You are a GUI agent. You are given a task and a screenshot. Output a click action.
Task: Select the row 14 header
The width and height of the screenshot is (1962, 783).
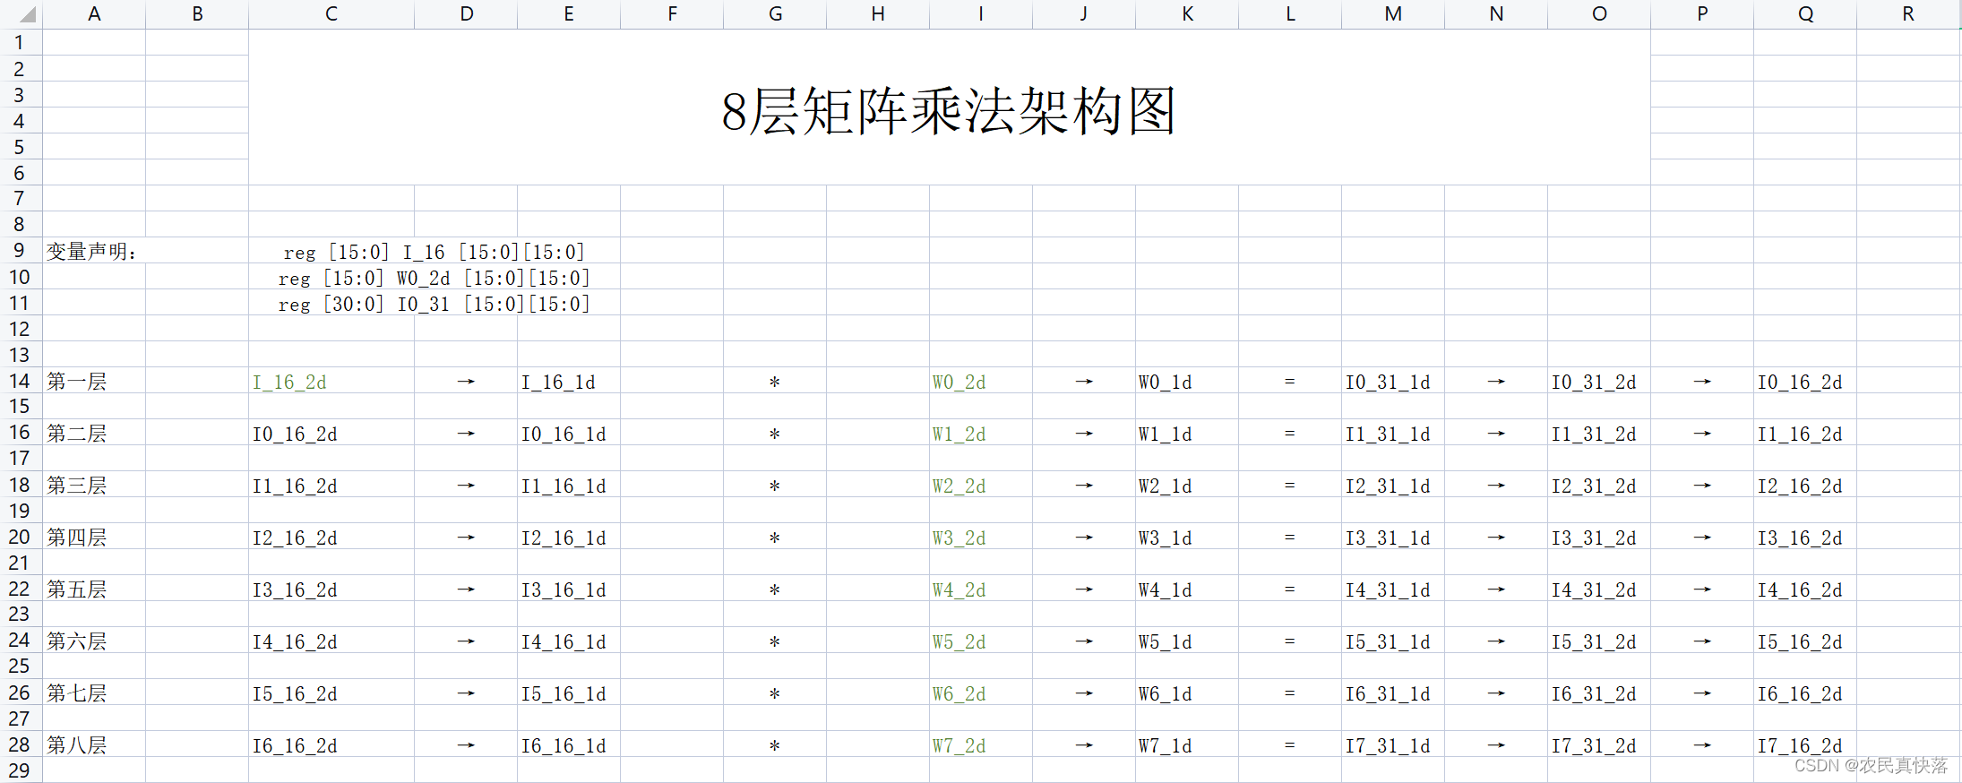pos(20,381)
